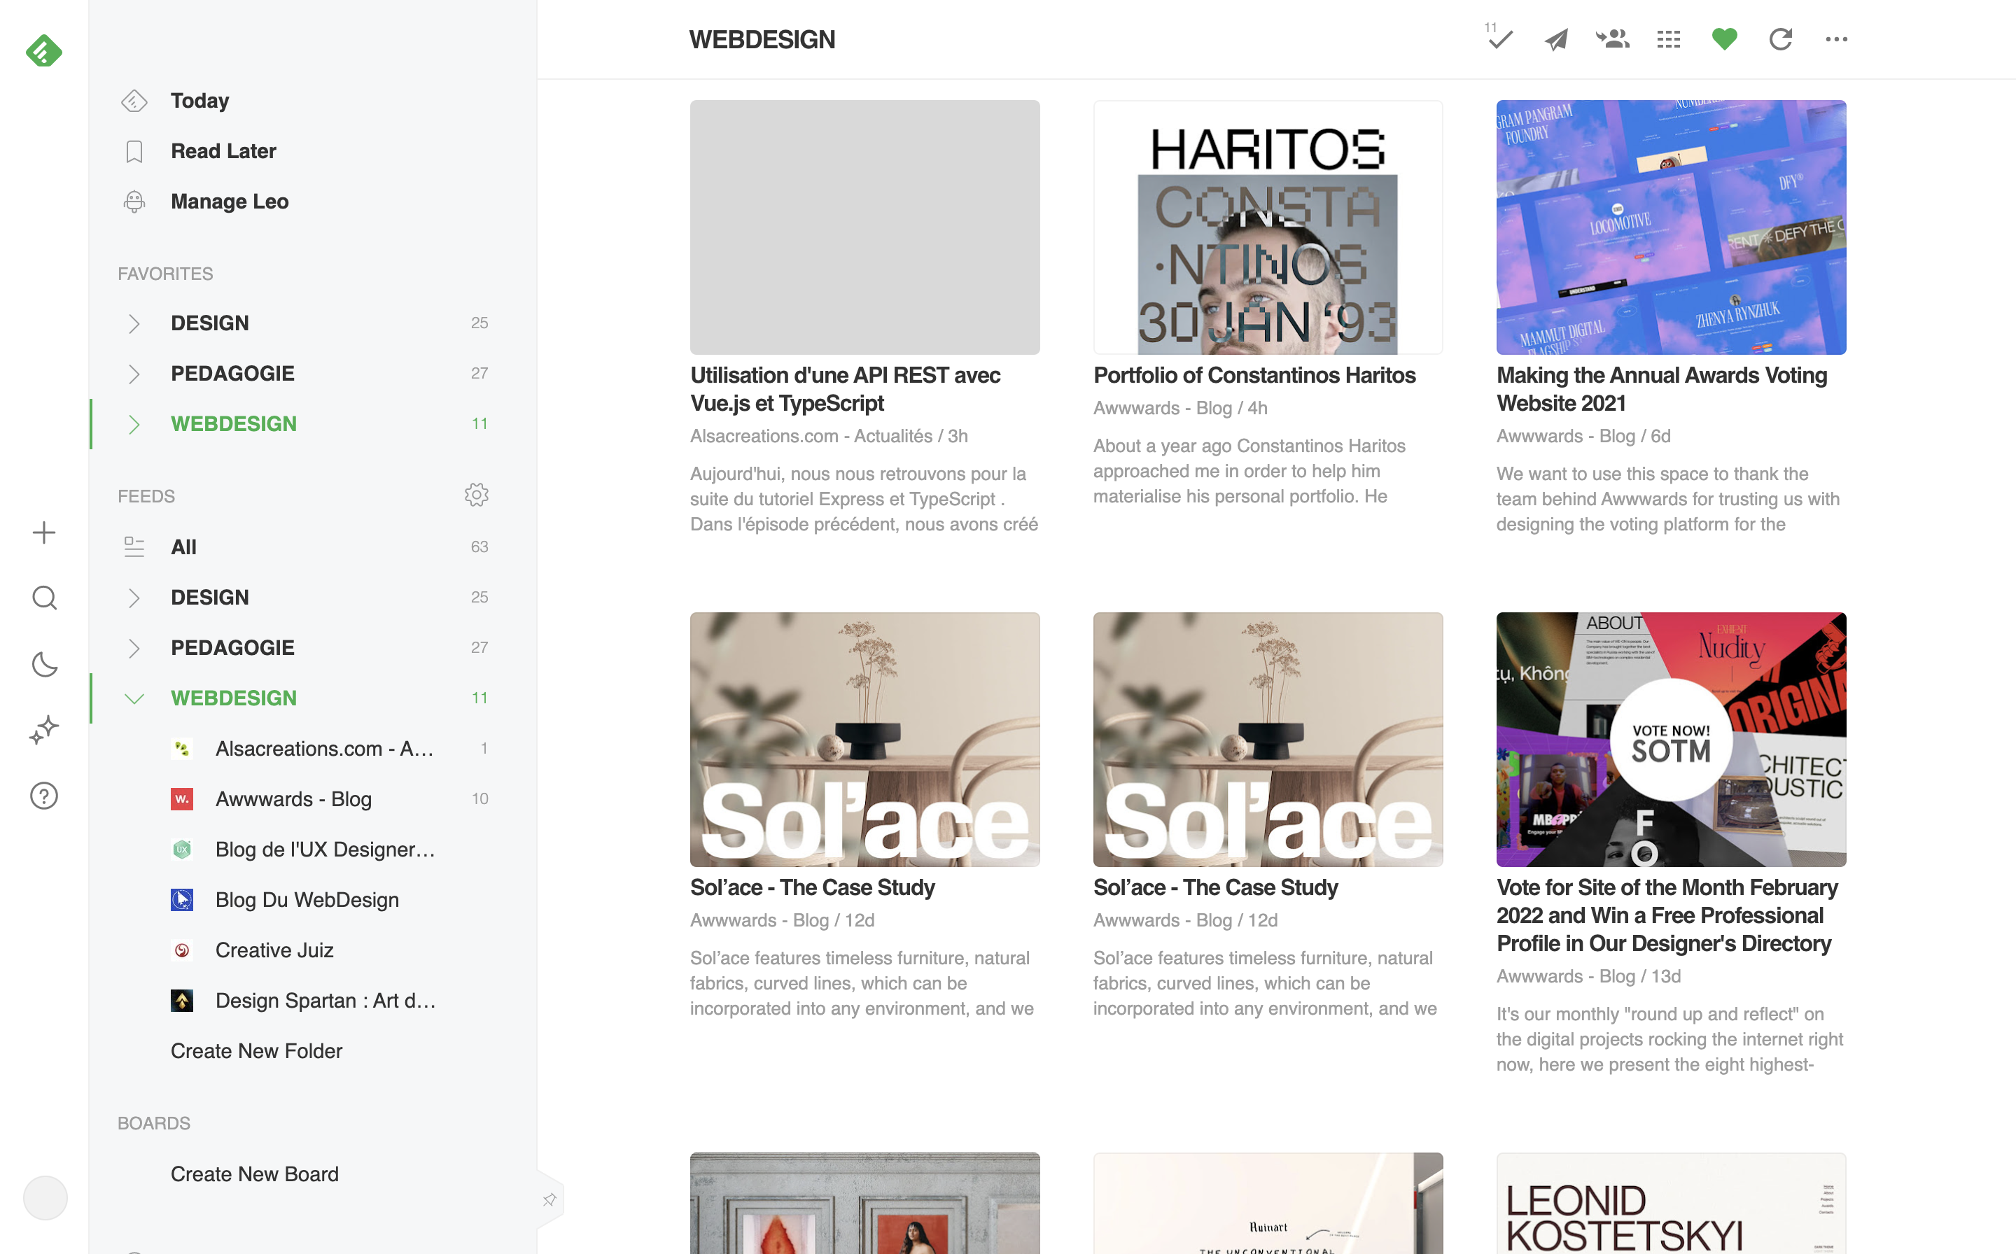Toggle the green heart favorite
Screen dimensions: 2016x1254
(1724, 39)
